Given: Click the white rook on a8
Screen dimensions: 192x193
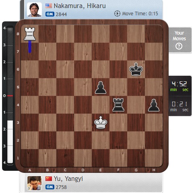Looking at the screenshot, I should [30, 34].
